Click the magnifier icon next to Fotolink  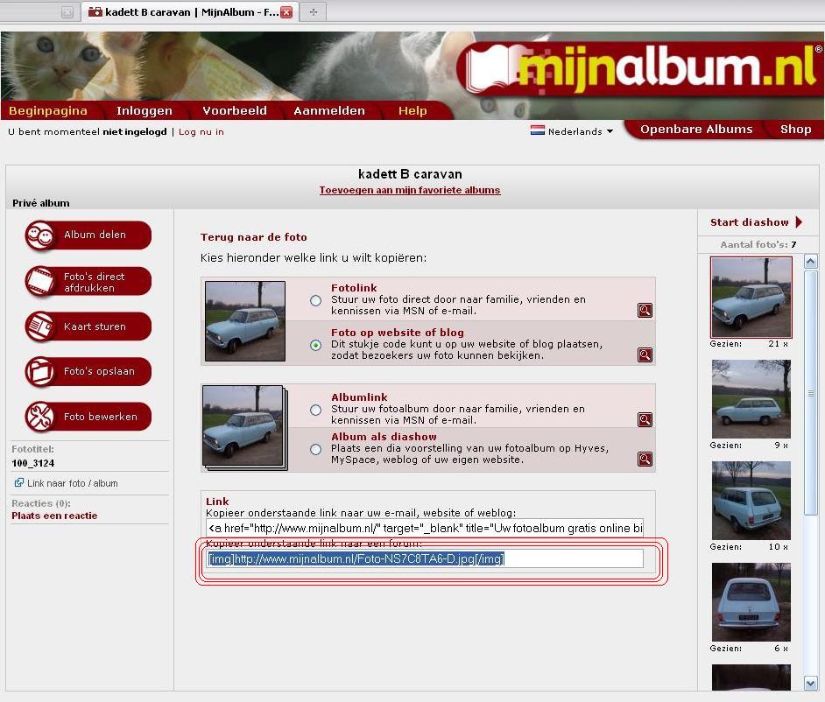645,310
